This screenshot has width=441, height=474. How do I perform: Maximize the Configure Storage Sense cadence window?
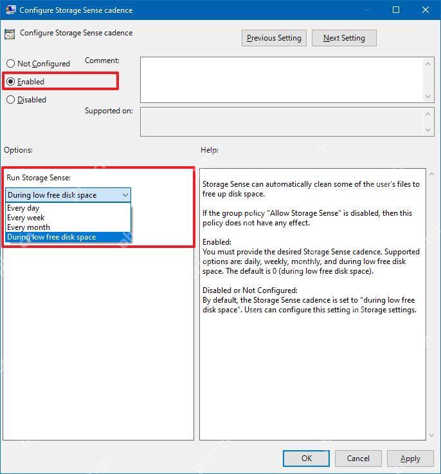tap(396, 10)
